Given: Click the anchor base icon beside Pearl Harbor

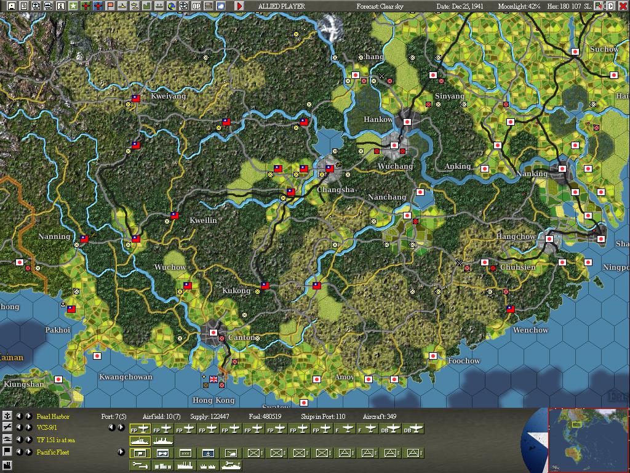Looking at the screenshot, I should tap(7, 416).
